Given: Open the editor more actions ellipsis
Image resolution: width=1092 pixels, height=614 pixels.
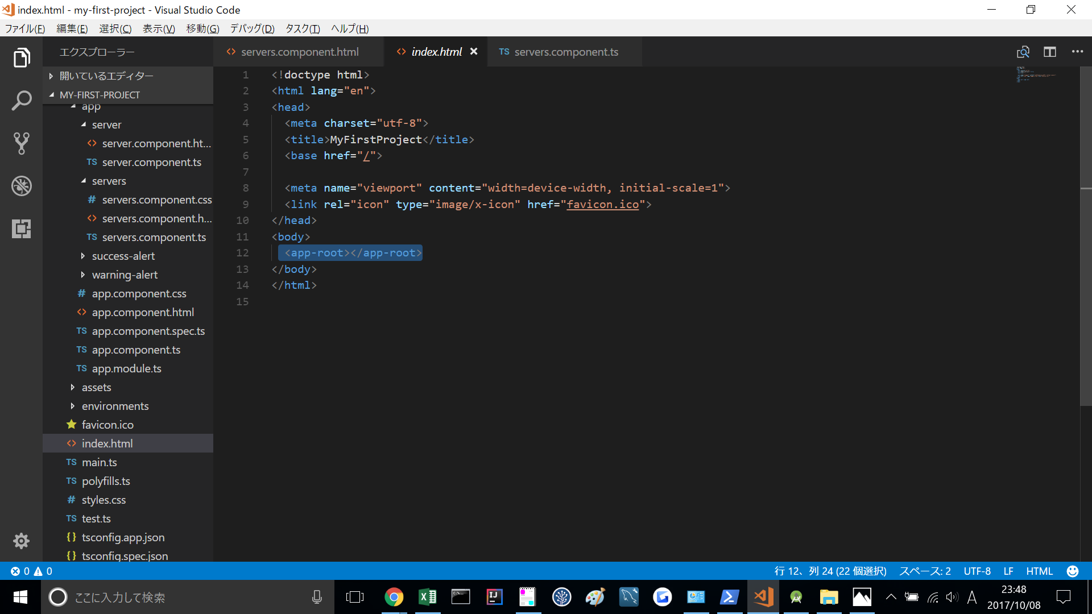Looking at the screenshot, I should point(1077,52).
